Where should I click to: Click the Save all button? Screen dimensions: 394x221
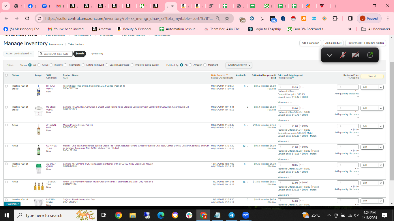coord(372,76)
